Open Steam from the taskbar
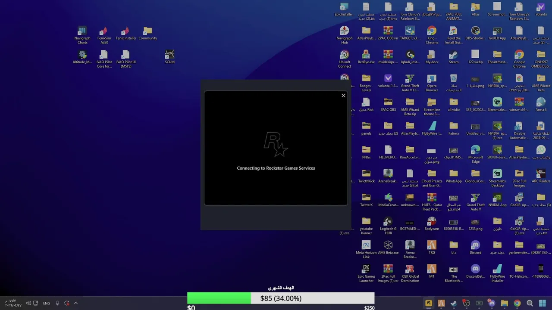The image size is (552, 310). pyautogui.click(x=454, y=303)
